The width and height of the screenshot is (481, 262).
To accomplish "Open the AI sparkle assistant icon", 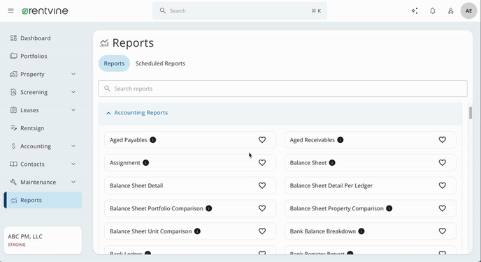I will pyautogui.click(x=415, y=11).
